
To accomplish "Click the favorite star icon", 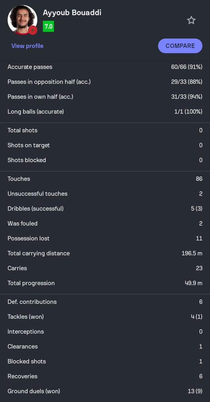I will point(191,20).
